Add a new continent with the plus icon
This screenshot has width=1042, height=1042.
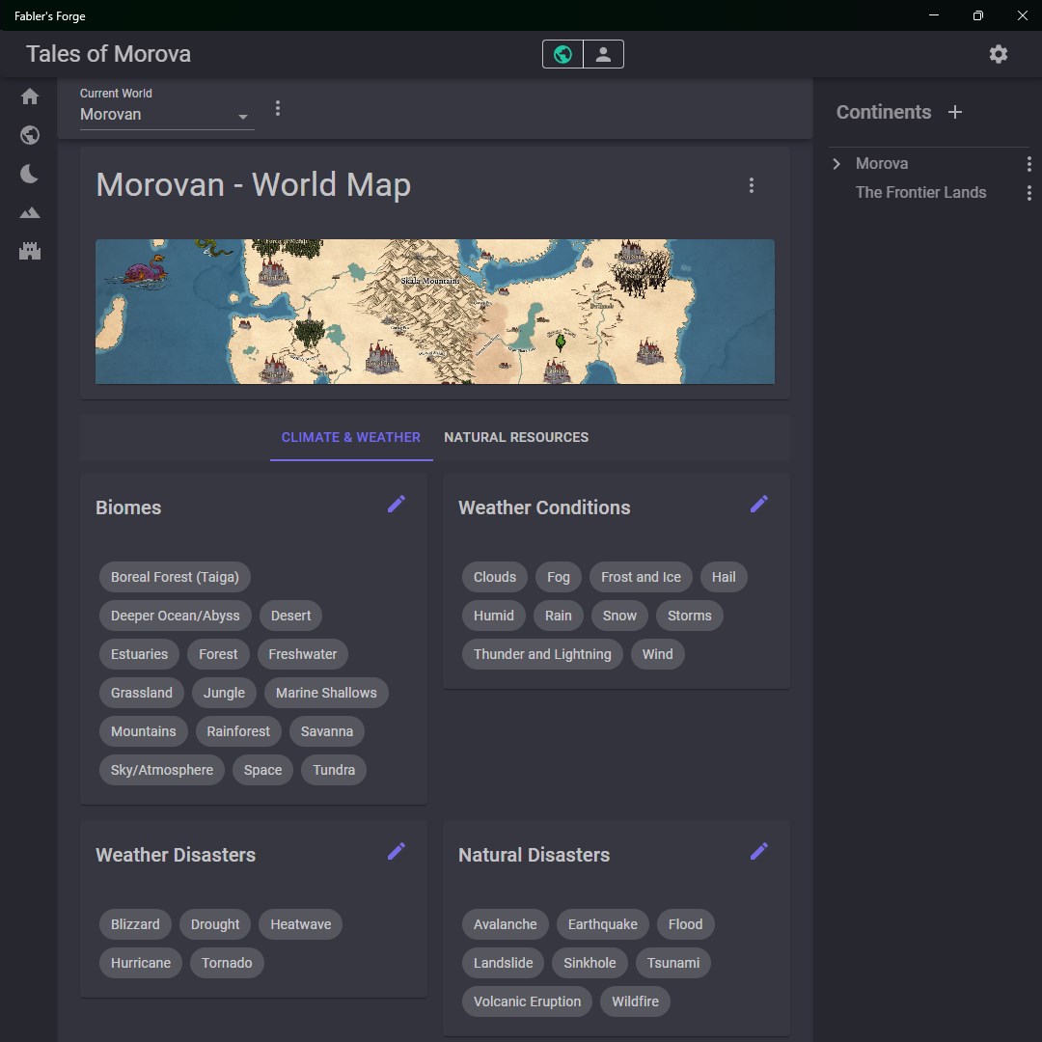tap(955, 112)
